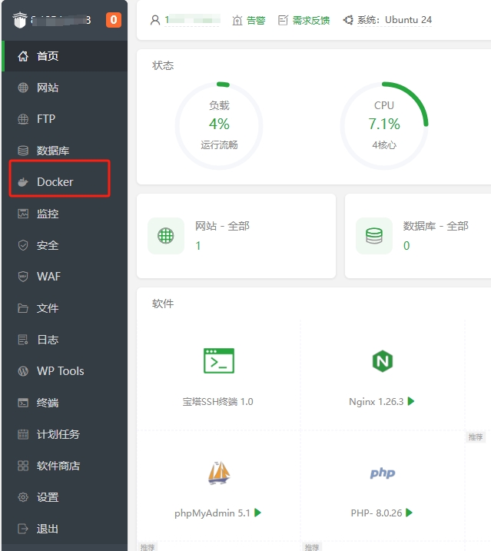The image size is (491, 551).
Task: Start Nginx 1.26.3 with play arrow
Action: [411, 401]
